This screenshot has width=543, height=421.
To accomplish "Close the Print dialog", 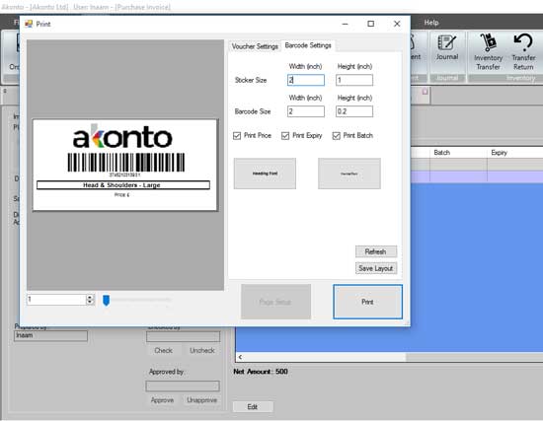I will pyautogui.click(x=397, y=24).
